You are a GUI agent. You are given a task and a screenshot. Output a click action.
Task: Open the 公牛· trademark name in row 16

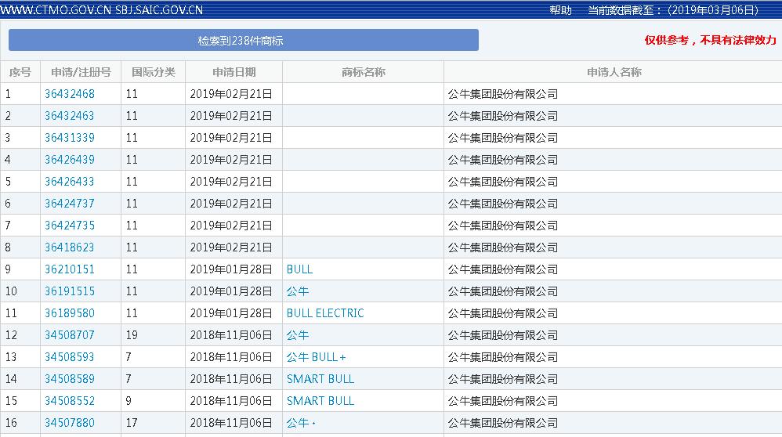tap(301, 423)
